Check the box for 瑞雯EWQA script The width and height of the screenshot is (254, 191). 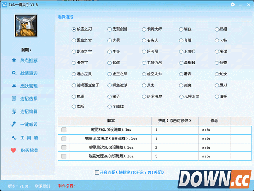(x=64, y=130)
